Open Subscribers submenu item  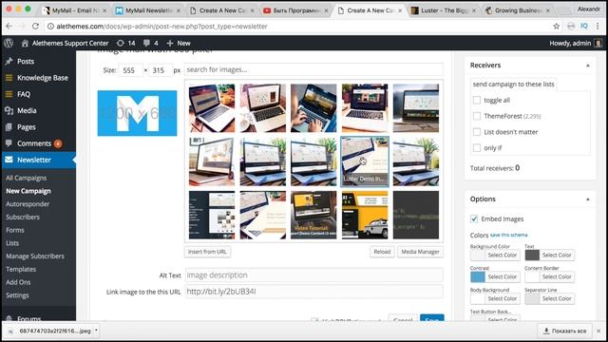pos(23,218)
